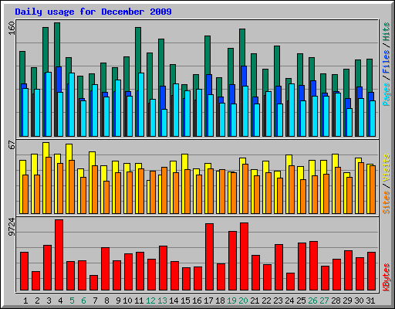The height and width of the screenshot is (309, 395).
Task: Click the orange sites bar for day 30
Action: pyautogui.click(x=361, y=188)
